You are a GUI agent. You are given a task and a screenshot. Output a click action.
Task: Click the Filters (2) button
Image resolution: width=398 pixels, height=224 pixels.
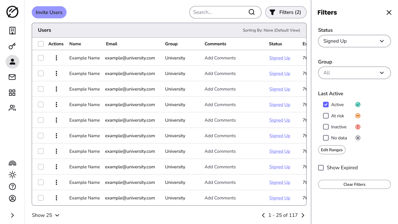coord(286,12)
